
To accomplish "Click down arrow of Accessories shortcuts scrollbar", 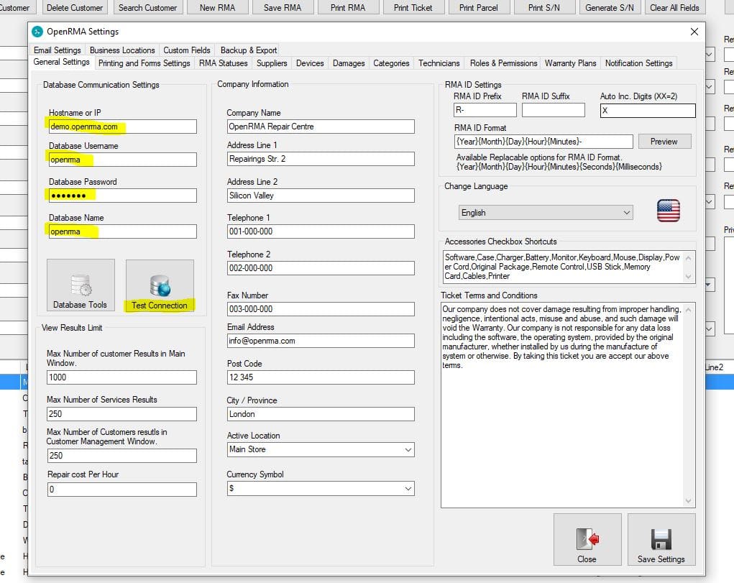I will (x=688, y=277).
